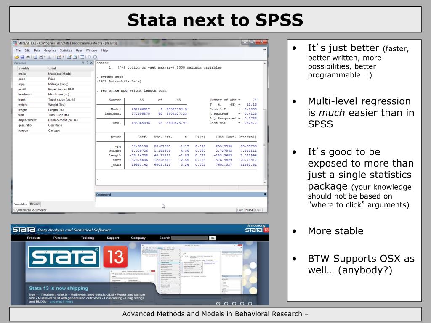Click the Go search button
431x323 pixels.
tap(213, 238)
